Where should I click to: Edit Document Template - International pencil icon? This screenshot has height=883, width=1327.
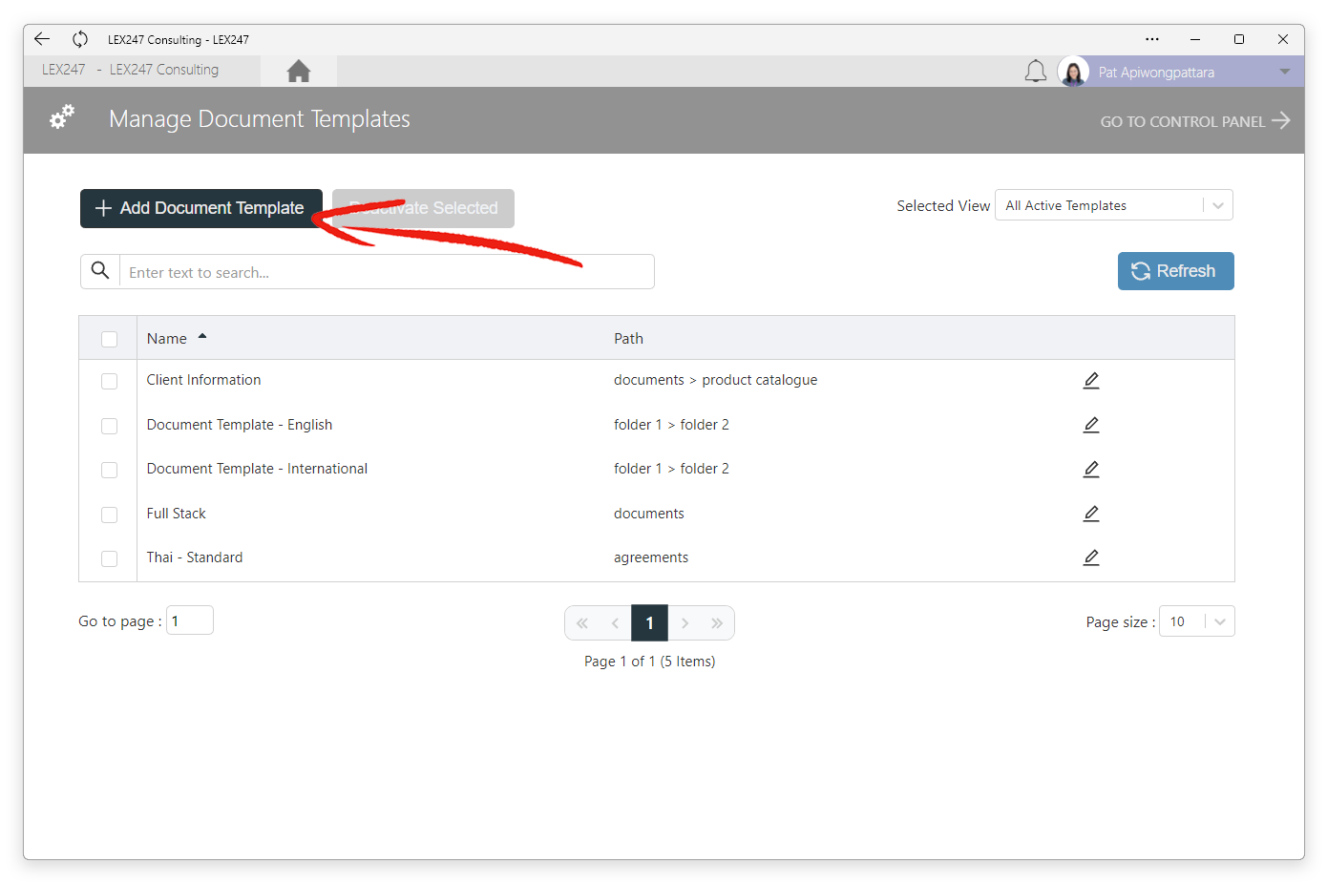pos(1091,469)
